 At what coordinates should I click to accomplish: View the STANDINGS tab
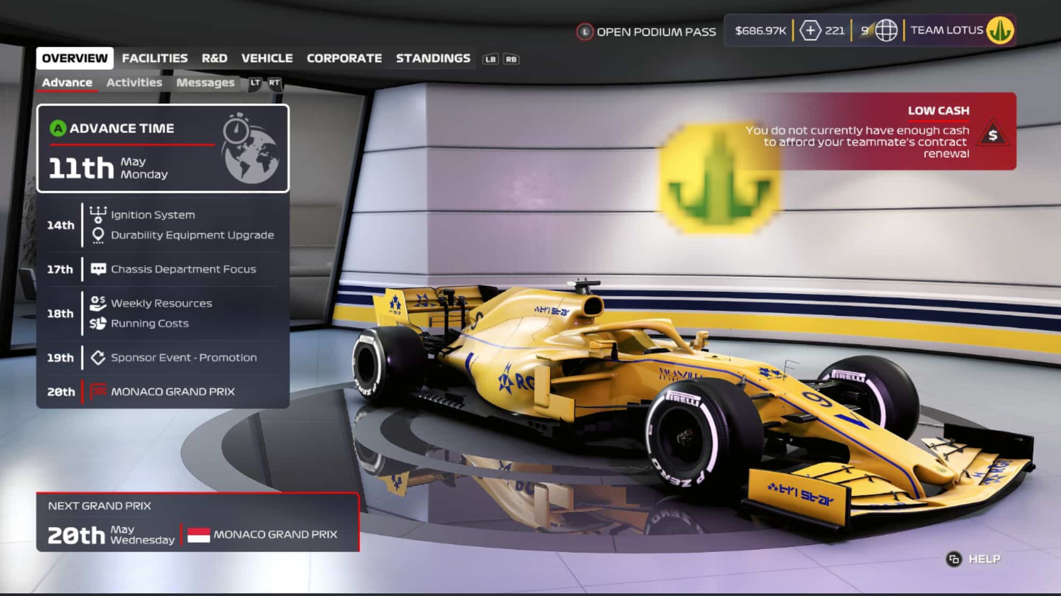pyautogui.click(x=433, y=58)
